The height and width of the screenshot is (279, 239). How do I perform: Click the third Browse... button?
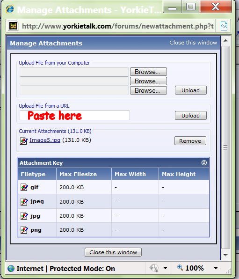coord(148,90)
